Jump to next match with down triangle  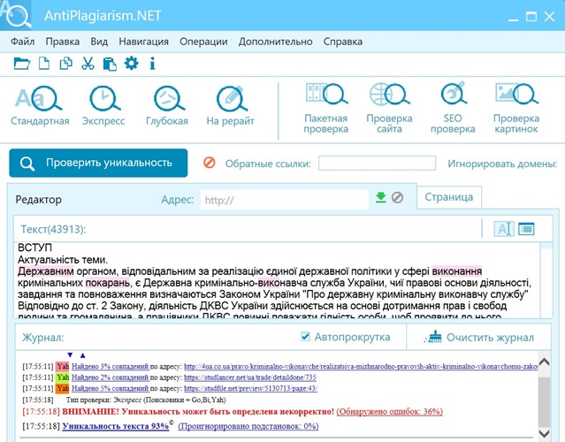(70, 355)
